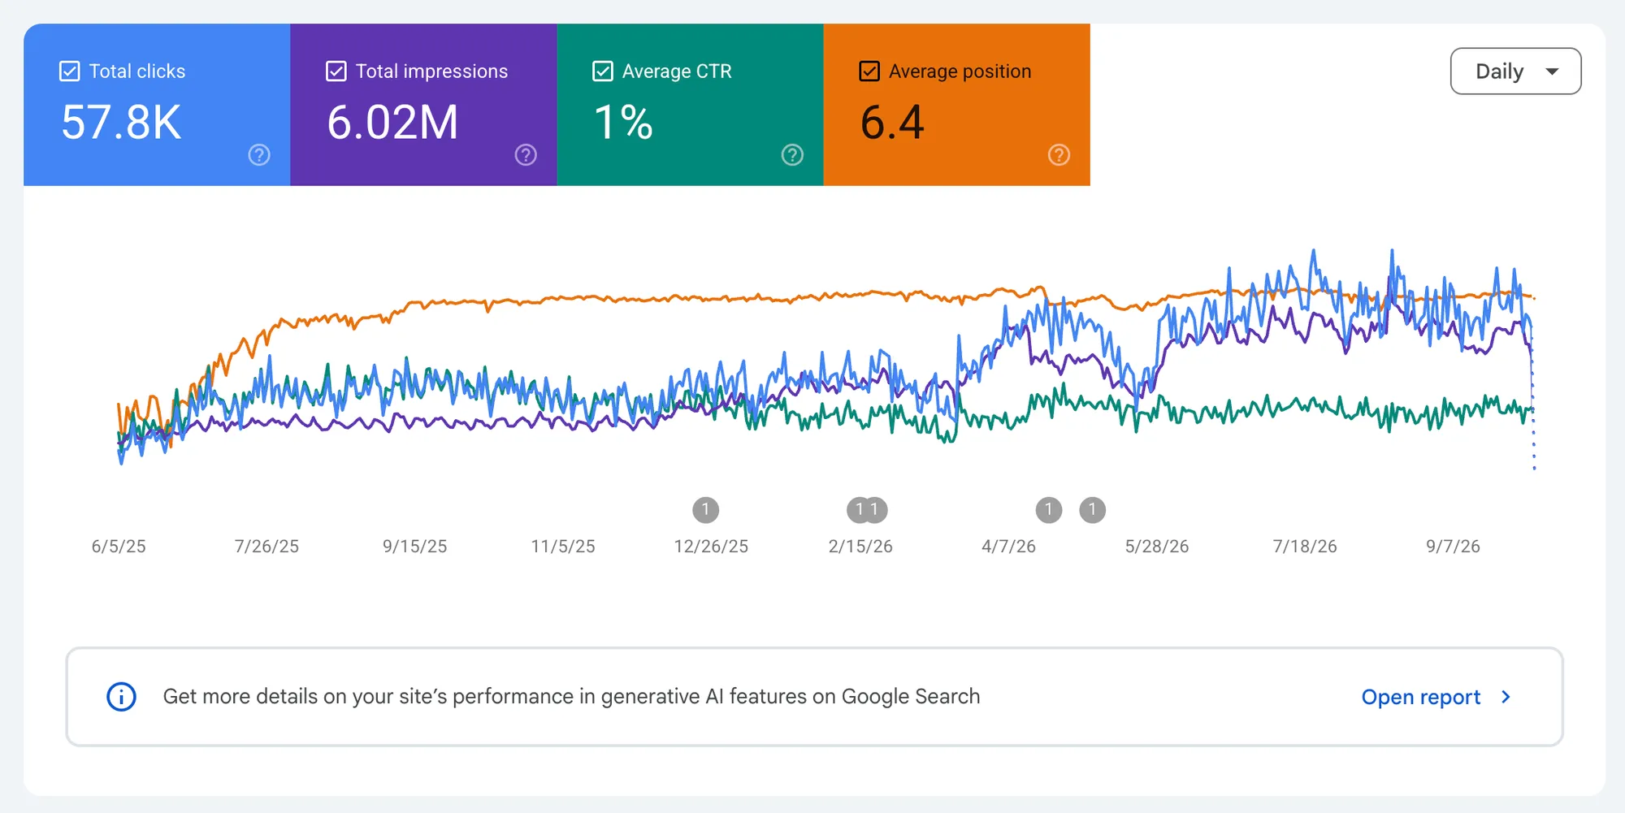Open help for Average CTR metric
The image size is (1625, 813).
[x=792, y=155]
